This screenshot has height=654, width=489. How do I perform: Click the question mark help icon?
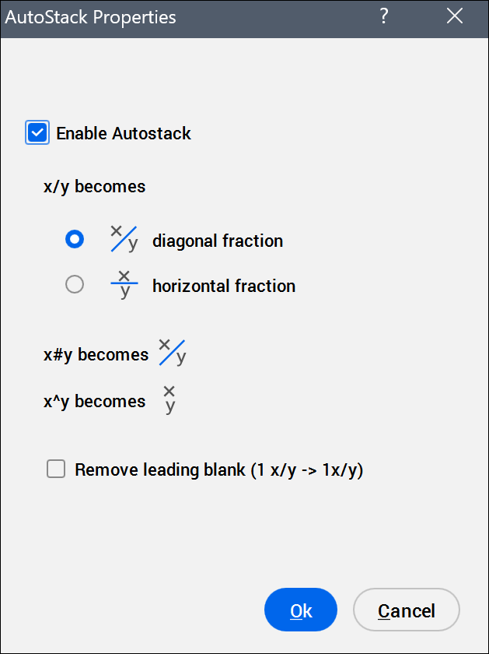coord(384,17)
